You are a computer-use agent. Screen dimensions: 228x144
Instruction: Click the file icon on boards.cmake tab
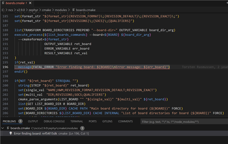[3, 3]
